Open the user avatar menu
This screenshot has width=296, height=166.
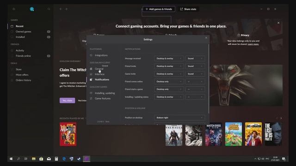tap(32, 9)
